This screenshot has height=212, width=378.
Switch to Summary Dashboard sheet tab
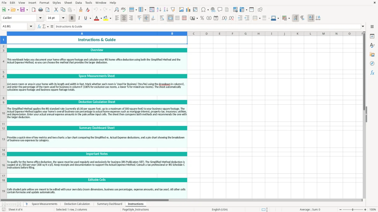click(110, 204)
